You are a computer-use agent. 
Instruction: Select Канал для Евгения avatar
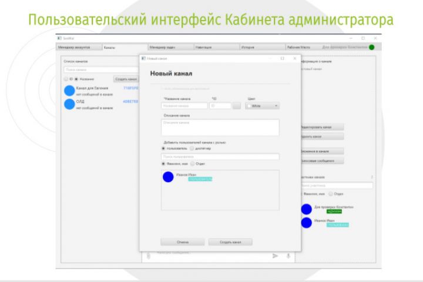[69, 90]
